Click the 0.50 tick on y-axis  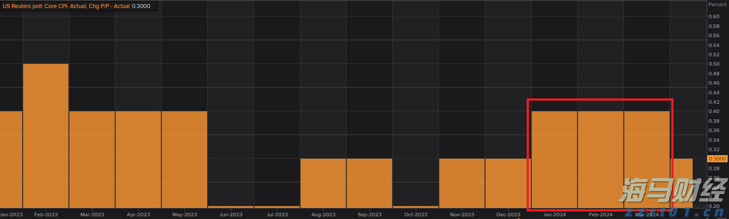coord(714,64)
